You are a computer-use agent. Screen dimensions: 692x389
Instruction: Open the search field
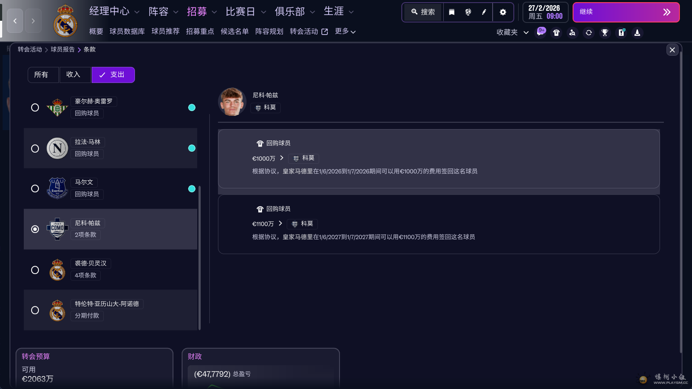(x=422, y=12)
